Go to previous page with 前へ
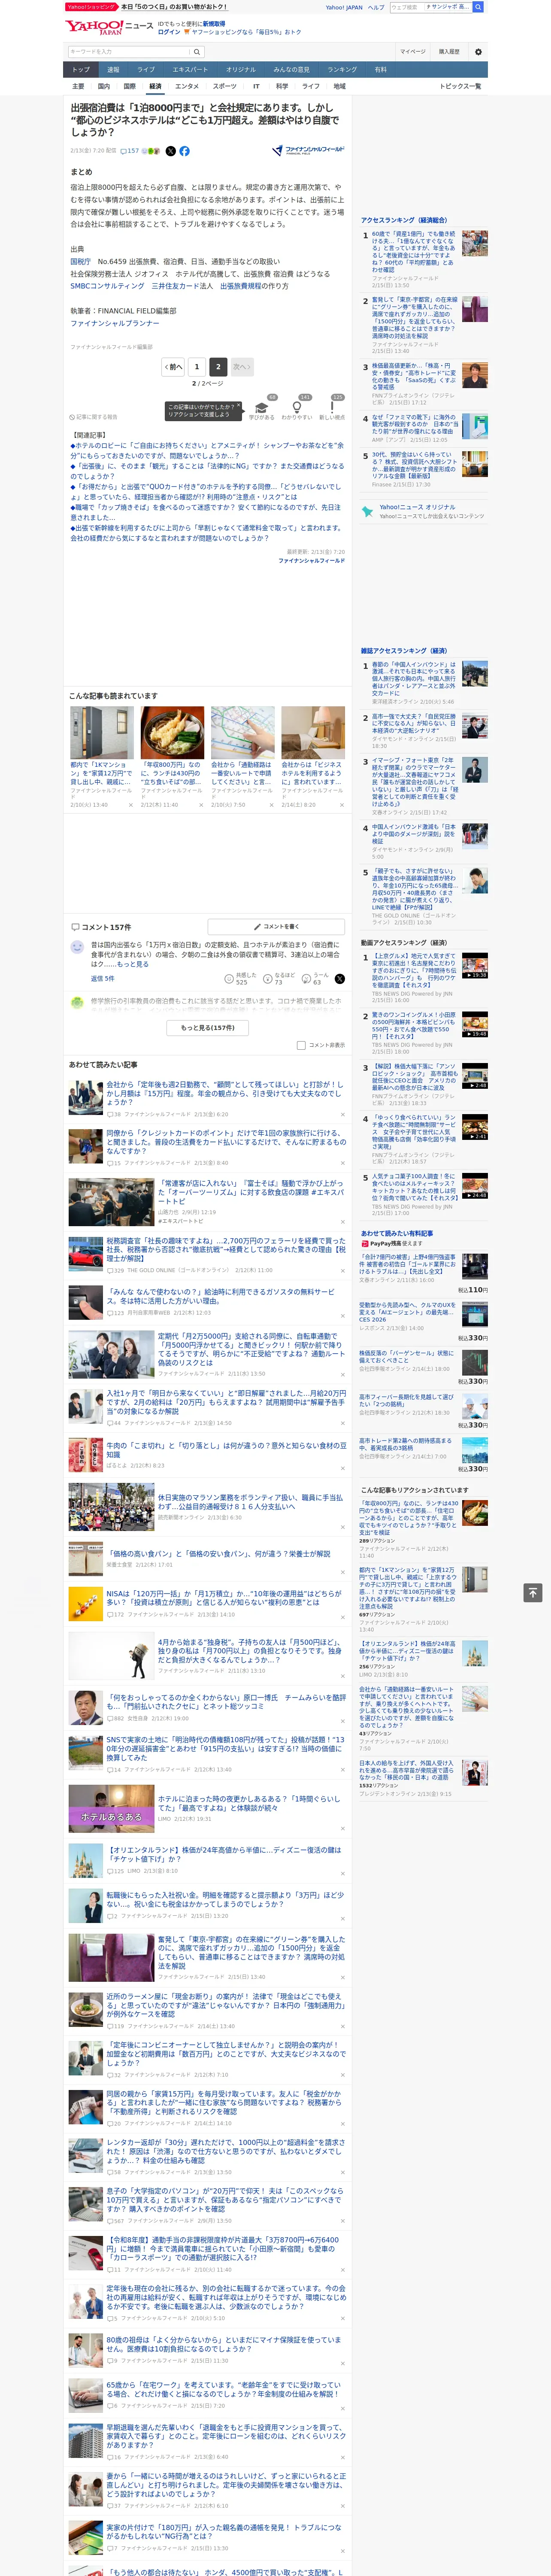Image resolution: width=551 pixels, height=2576 pixels. 173,367
